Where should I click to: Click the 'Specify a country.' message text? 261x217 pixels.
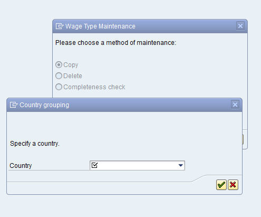(35, 144)
